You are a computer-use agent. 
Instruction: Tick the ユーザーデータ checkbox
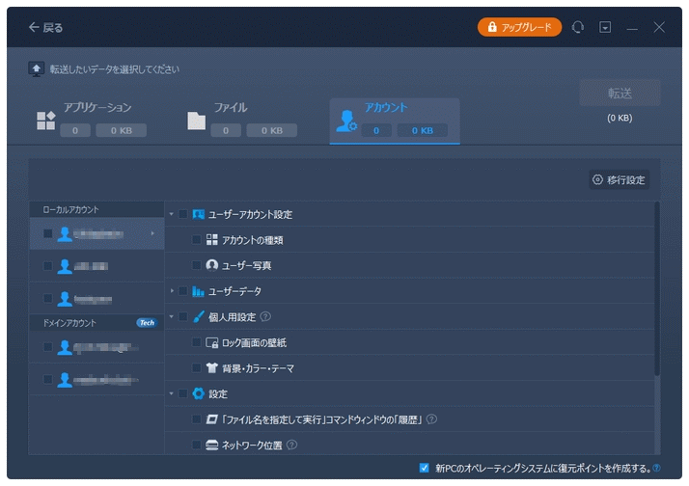[x=182, y=290]
